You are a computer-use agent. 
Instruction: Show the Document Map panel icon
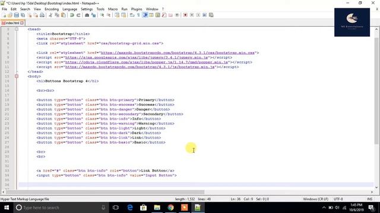click(158, 15)
